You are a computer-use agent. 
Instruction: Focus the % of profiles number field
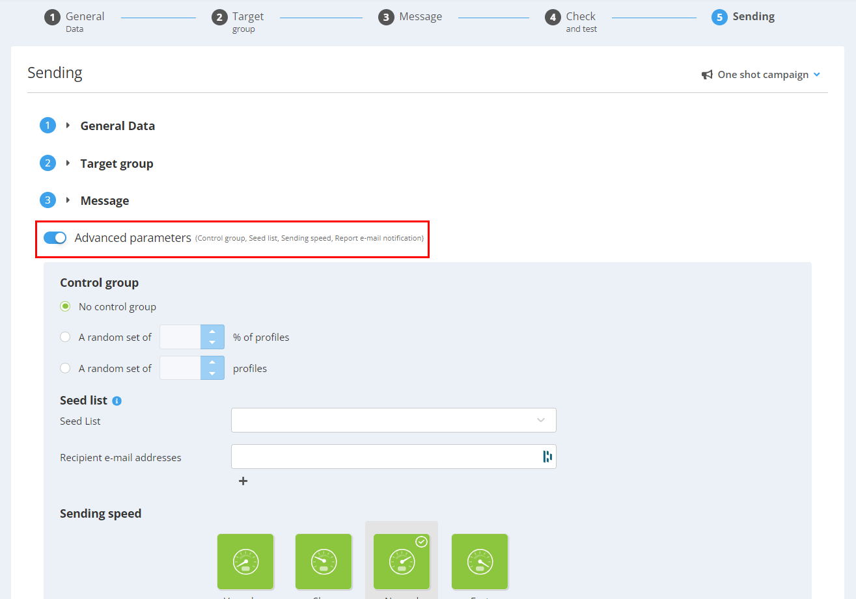(180, 337)
